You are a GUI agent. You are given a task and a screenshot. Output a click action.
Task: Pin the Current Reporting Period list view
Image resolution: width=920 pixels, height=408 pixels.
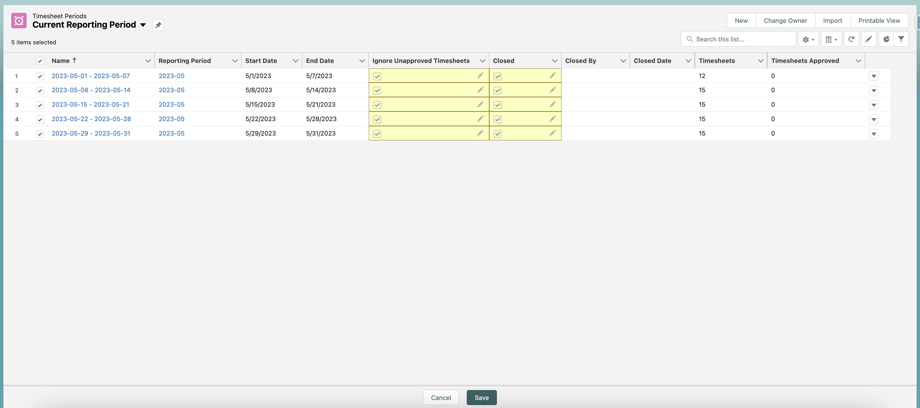[158, 25]
